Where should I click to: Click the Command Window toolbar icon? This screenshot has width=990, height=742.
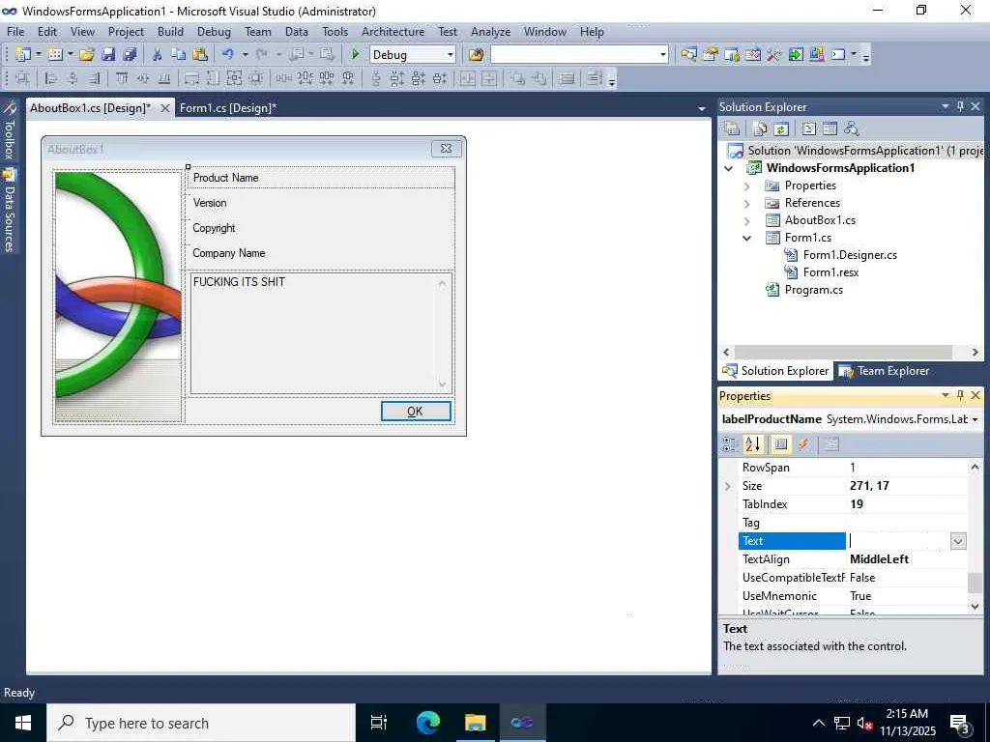pyautogui.click(x=838, y=55)
